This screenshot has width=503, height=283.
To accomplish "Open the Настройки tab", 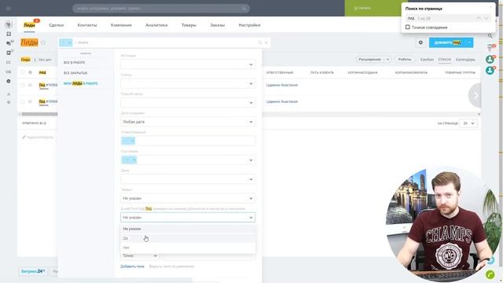I will point(249,25).
